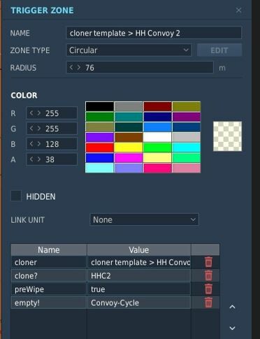Image resolution: width=260 pixels, height=339 pixels.
Task: Pick the bright red color swatch
Action: pyautogui.click(x=100, y=147)
